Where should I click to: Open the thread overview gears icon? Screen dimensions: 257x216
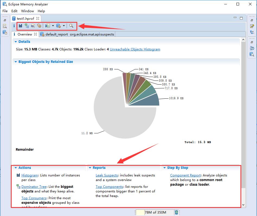click(39, 26)
